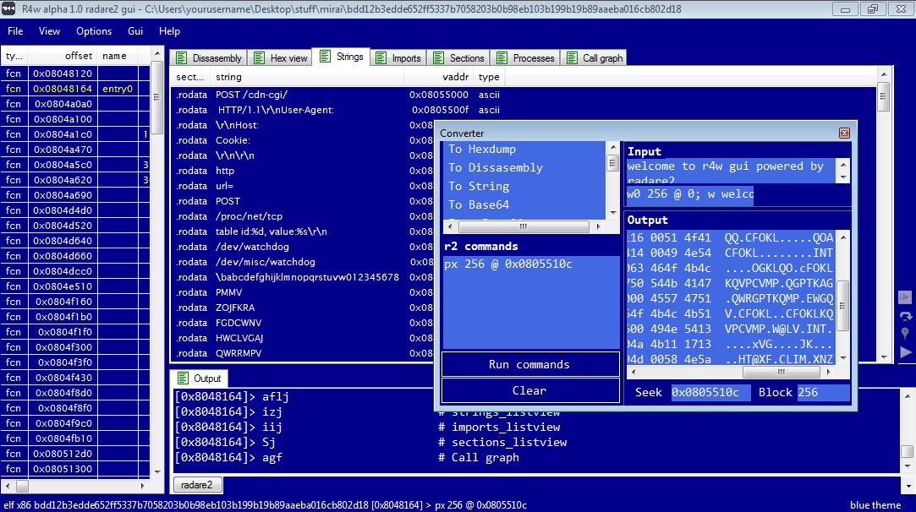The height and width of the screenshot is (512, 916).
Task: Click the R4w app icon in title bar
Action: pos(8,8)
